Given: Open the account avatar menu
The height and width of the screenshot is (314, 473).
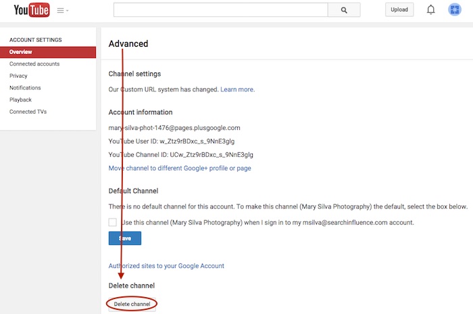Looking at the screenshot, I should [455, 10].
